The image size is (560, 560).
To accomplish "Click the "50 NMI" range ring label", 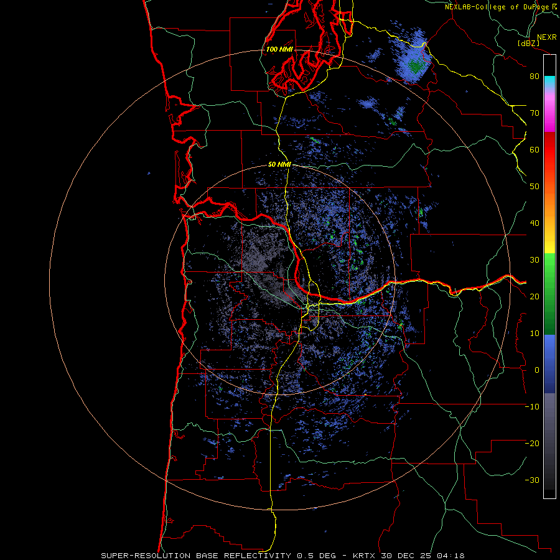I will click(279, 164).
